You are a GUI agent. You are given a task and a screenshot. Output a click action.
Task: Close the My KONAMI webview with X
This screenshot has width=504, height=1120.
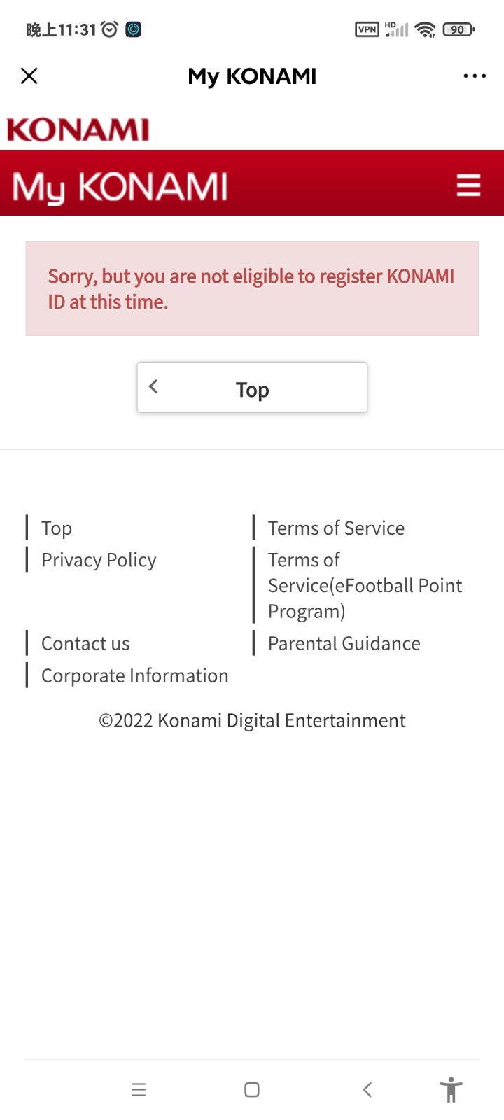point(29,76)
